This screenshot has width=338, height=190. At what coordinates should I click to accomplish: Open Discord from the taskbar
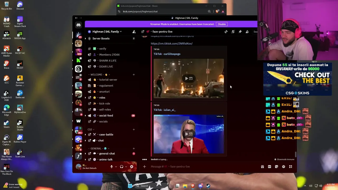[x=200, y=186]
